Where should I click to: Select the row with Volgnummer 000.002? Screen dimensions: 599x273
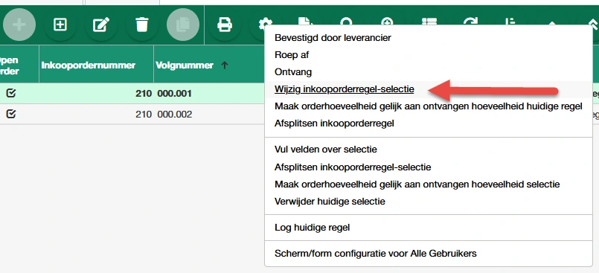pos(132,114)
